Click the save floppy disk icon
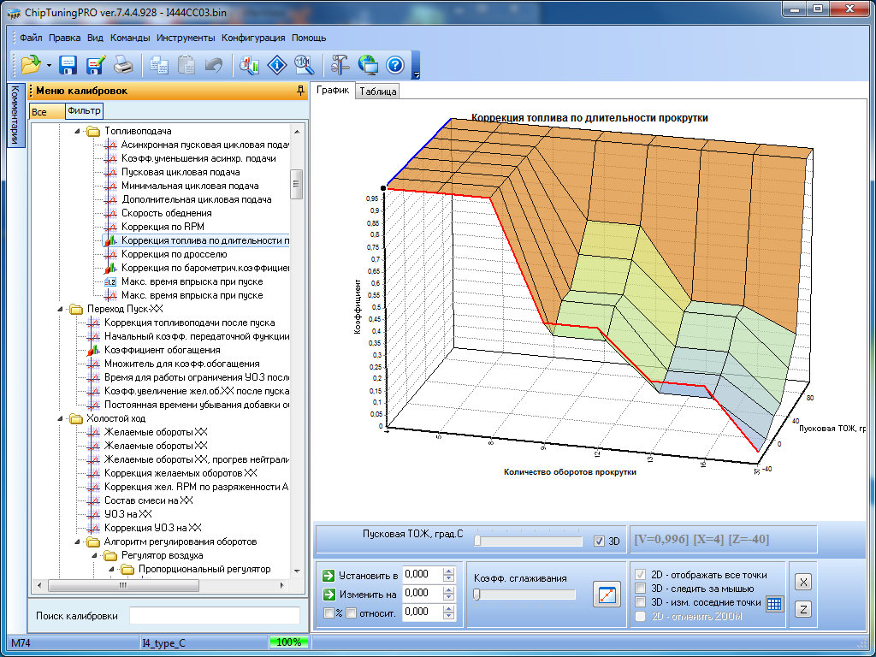876x657 pixels. [68, 65]
